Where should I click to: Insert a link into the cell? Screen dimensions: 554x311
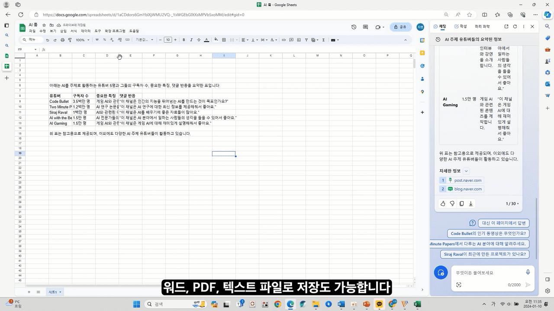283,40
